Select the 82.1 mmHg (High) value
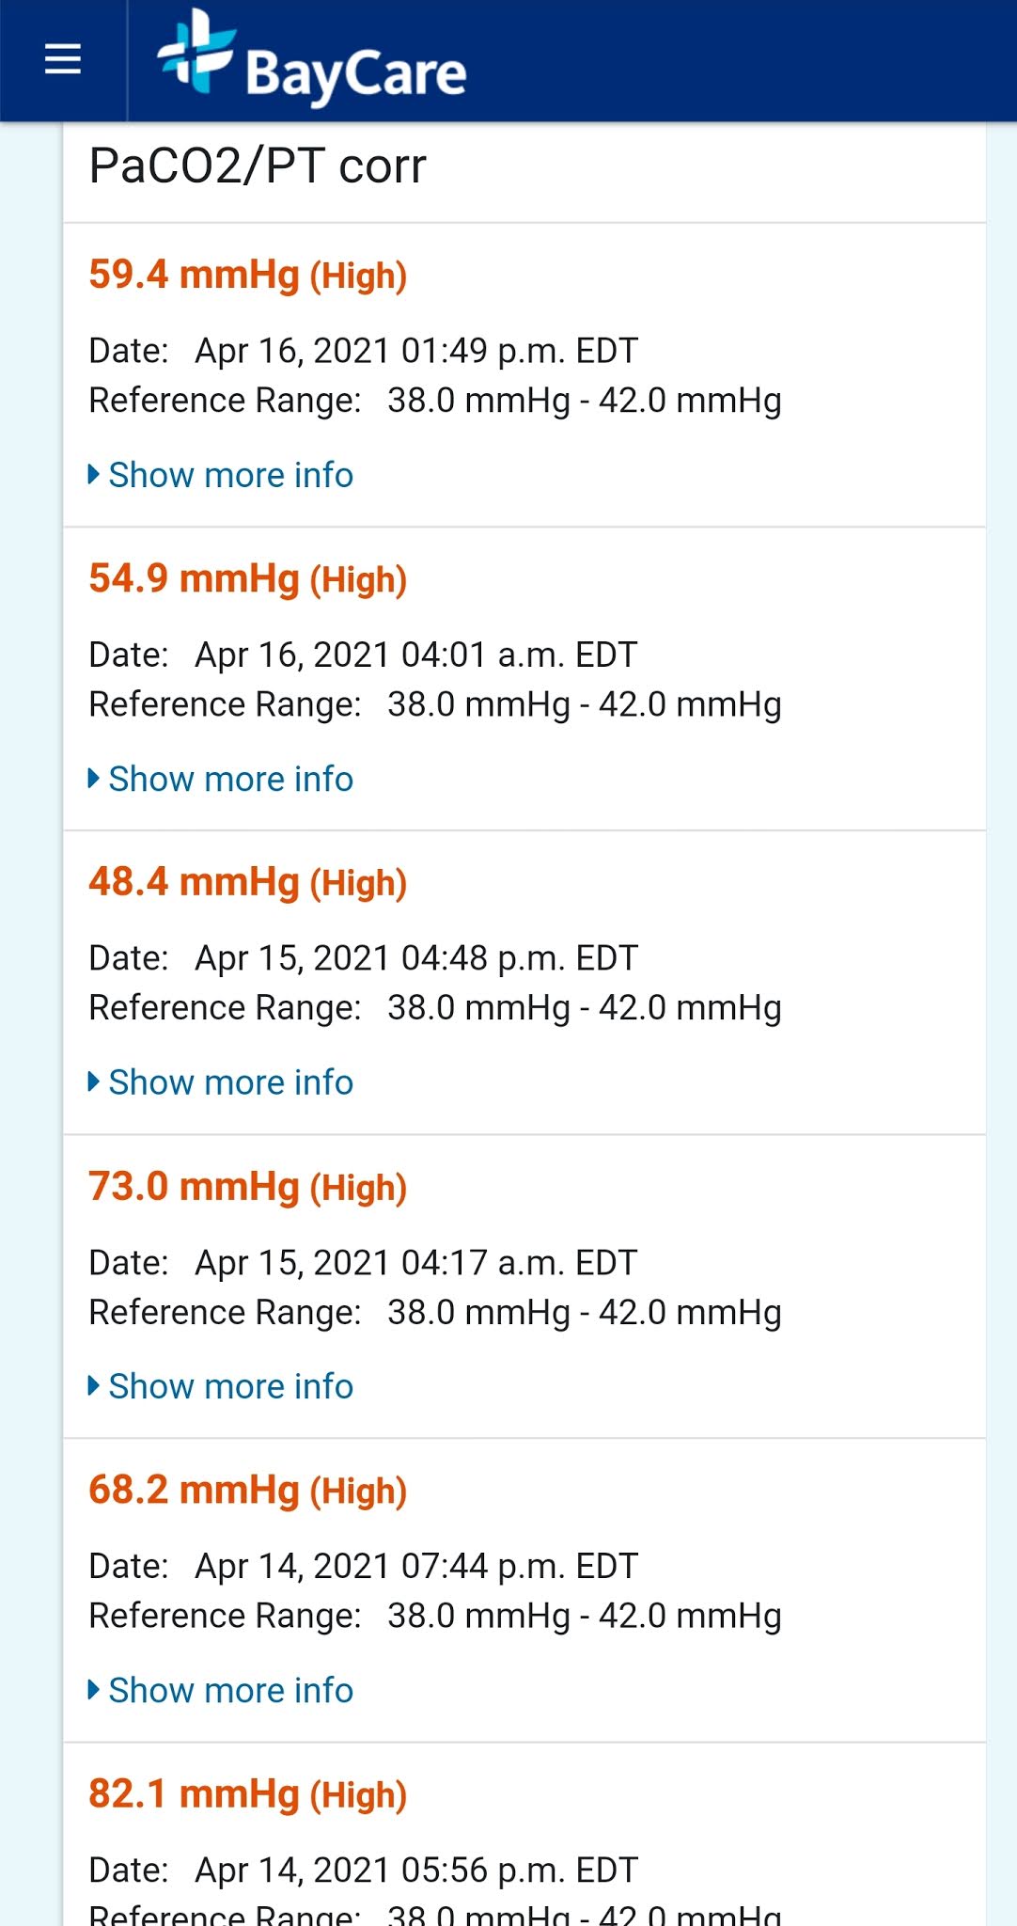 click(x=248, y=1794)
